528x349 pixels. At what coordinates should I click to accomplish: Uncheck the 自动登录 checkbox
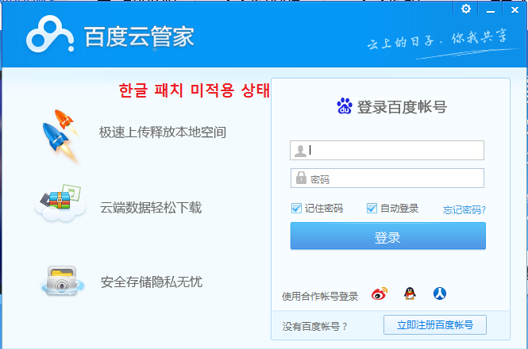pos(372,209)
